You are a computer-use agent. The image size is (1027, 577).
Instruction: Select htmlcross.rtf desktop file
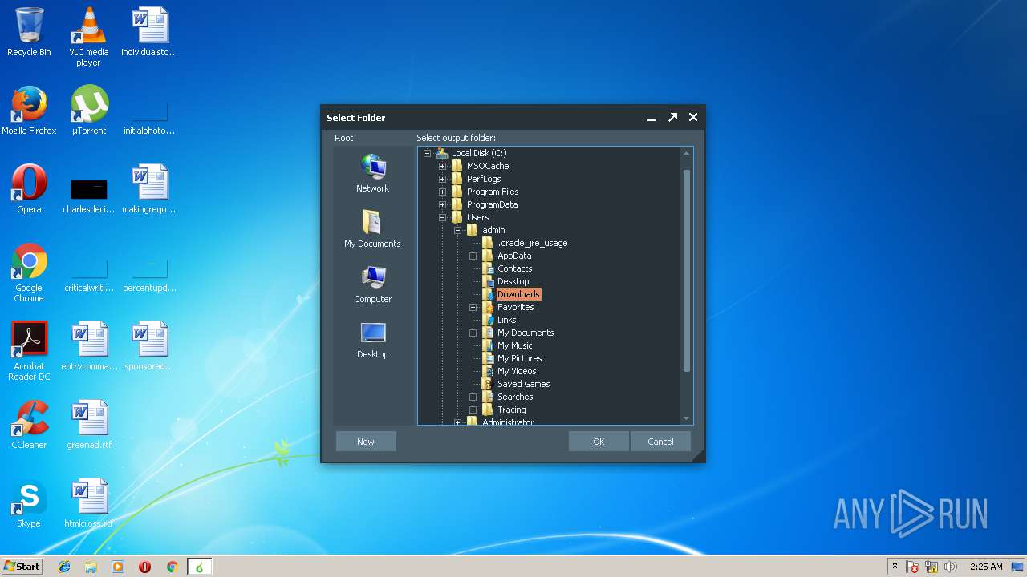[x=88, y=503]
